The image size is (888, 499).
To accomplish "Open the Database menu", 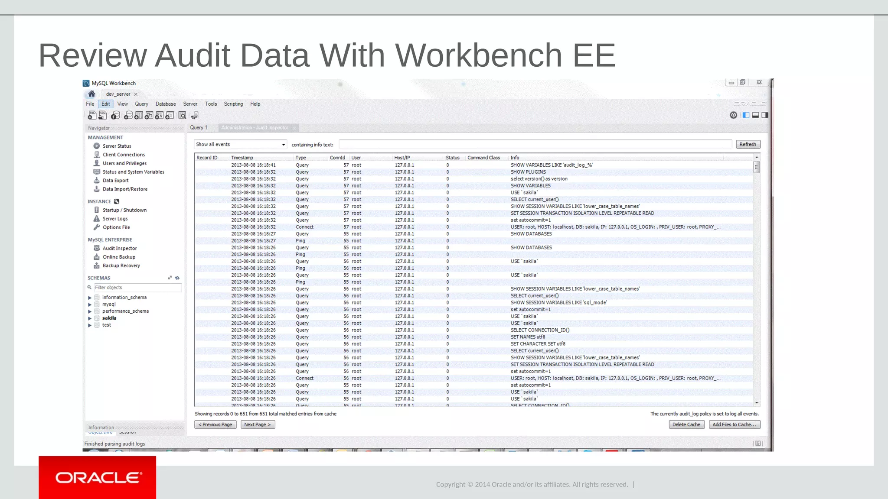I will coord(166,104).
